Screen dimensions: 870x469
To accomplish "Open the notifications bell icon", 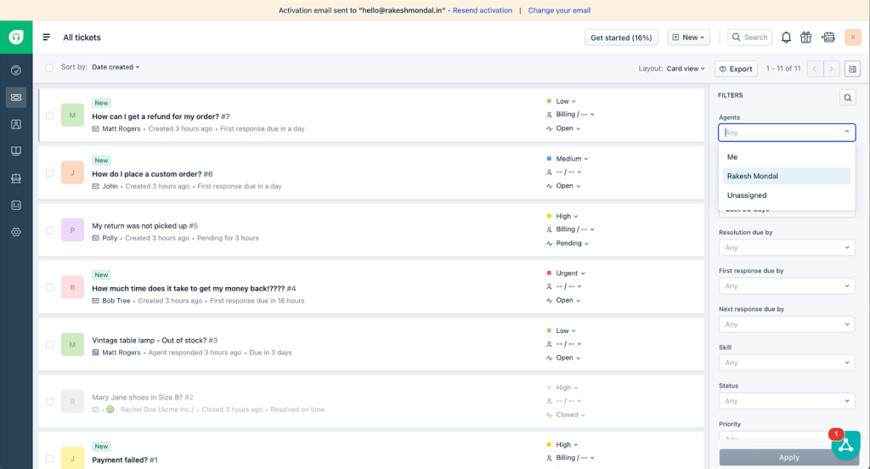I will (x=786, y=37).
